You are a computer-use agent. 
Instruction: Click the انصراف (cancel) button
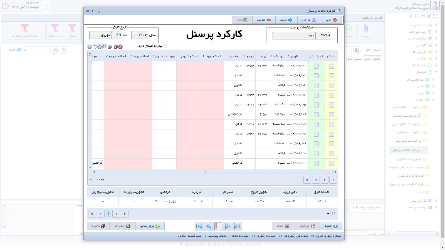122,226
